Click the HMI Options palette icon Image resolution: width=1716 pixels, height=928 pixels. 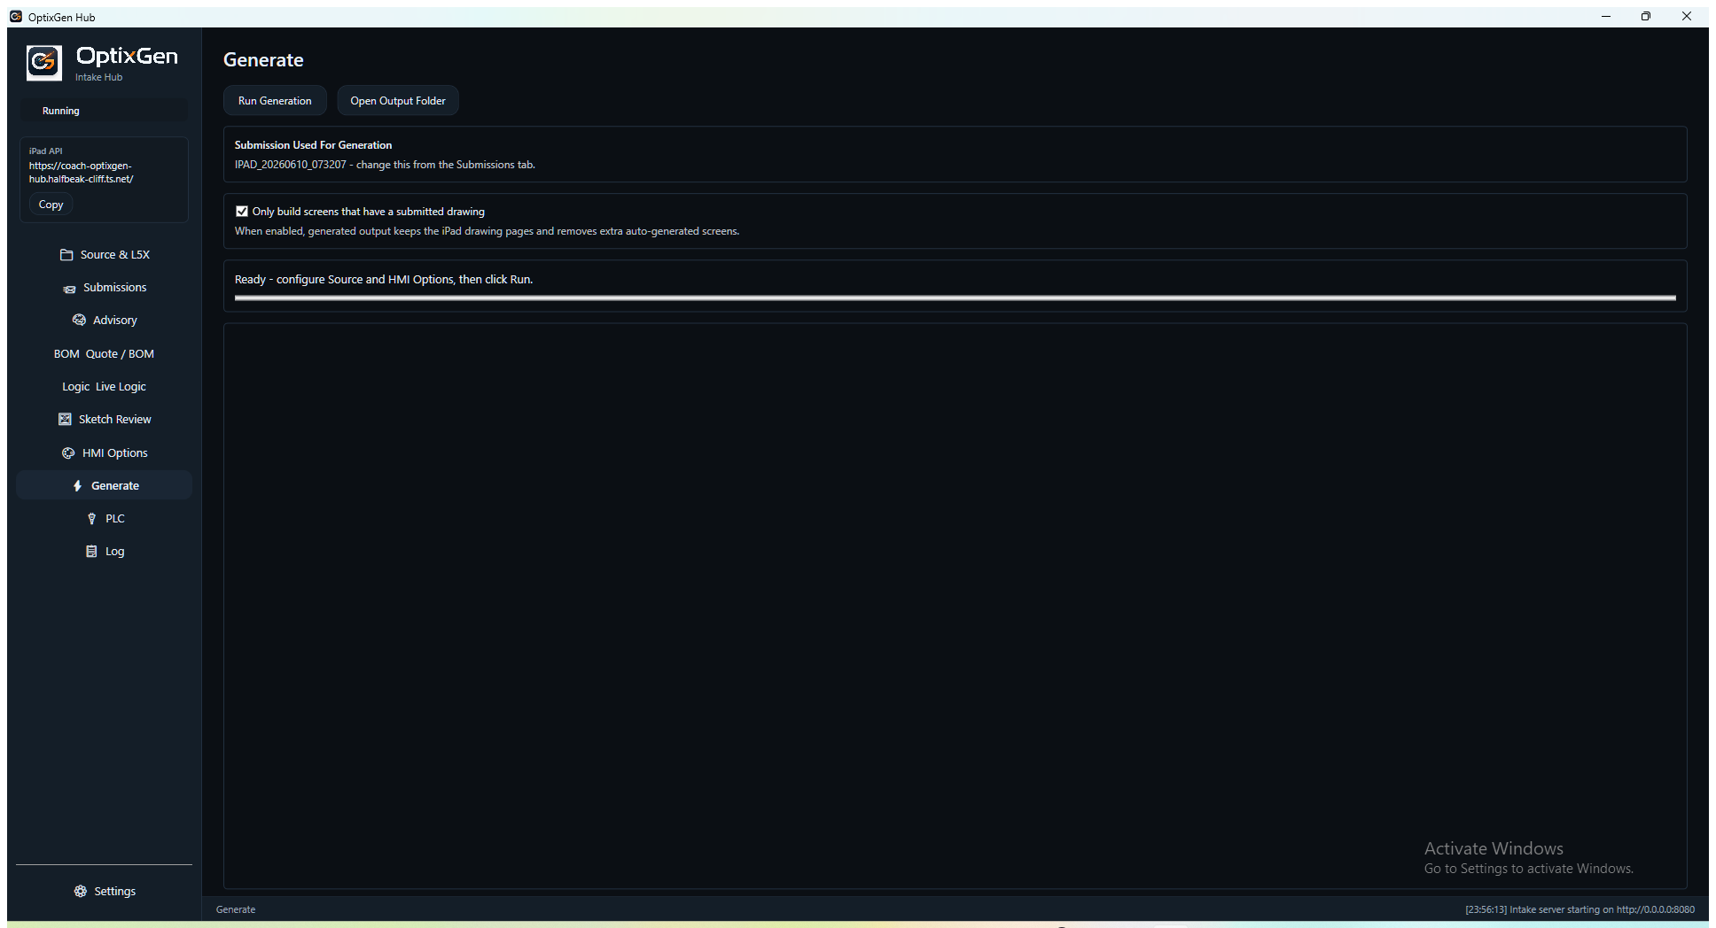68,453
